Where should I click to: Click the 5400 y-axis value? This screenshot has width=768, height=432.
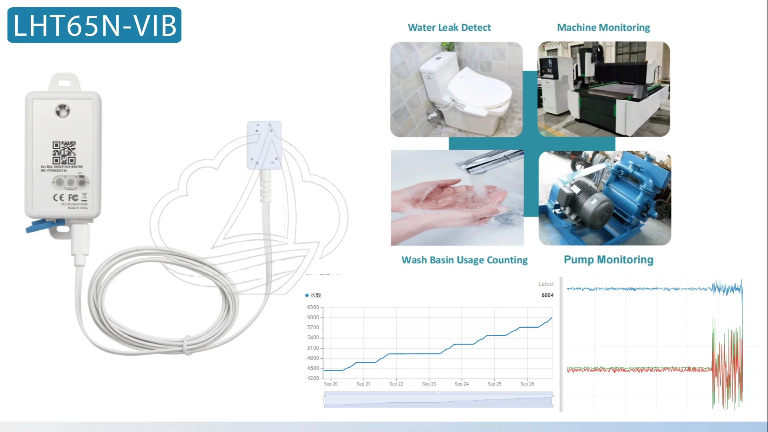point(313,338)
